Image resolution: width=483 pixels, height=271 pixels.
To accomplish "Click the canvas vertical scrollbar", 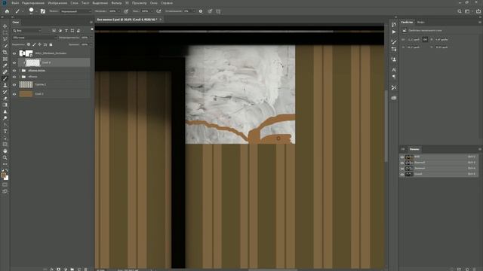I will (386, 126).
